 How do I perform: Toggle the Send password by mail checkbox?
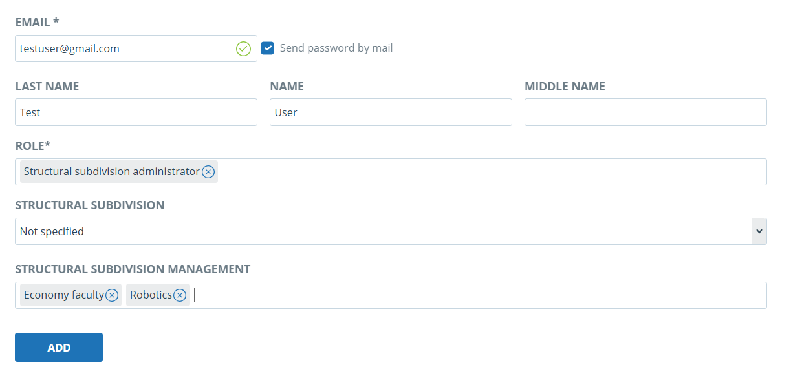click(x=268, y=48)
